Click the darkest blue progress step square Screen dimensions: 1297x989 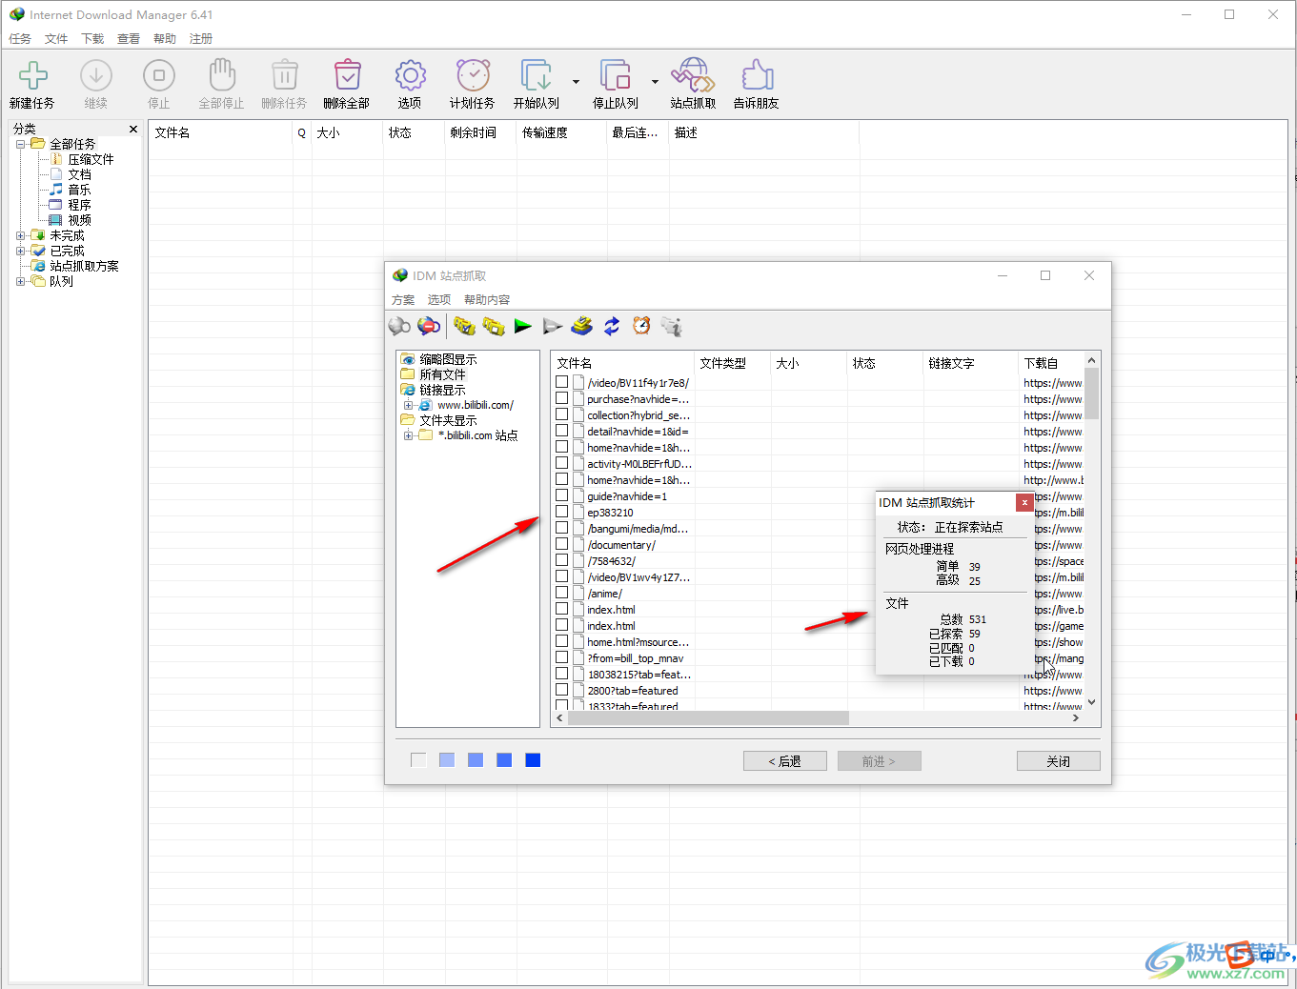click(533, 759)
